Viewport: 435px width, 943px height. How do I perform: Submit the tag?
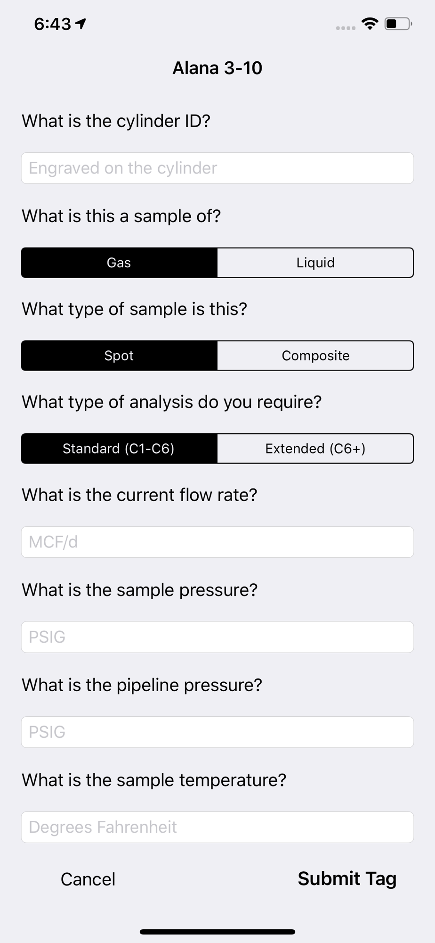[347, 879]
